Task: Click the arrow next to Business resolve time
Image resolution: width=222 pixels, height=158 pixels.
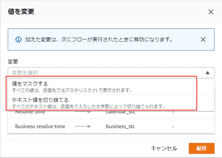Action: [83, 126]
